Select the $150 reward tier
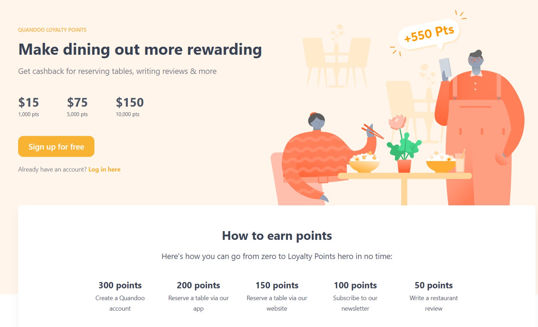538x327 pixels. [130, 106]
